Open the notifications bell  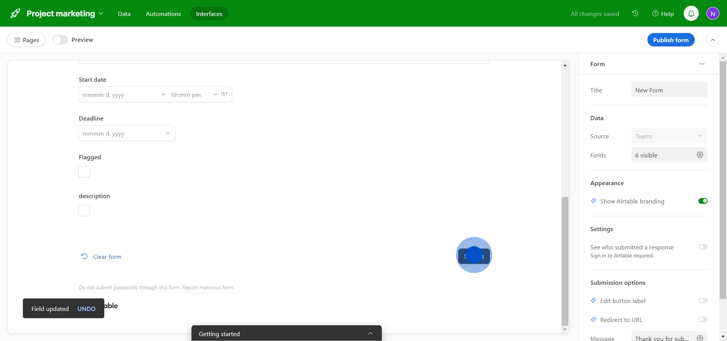[691, 14]
